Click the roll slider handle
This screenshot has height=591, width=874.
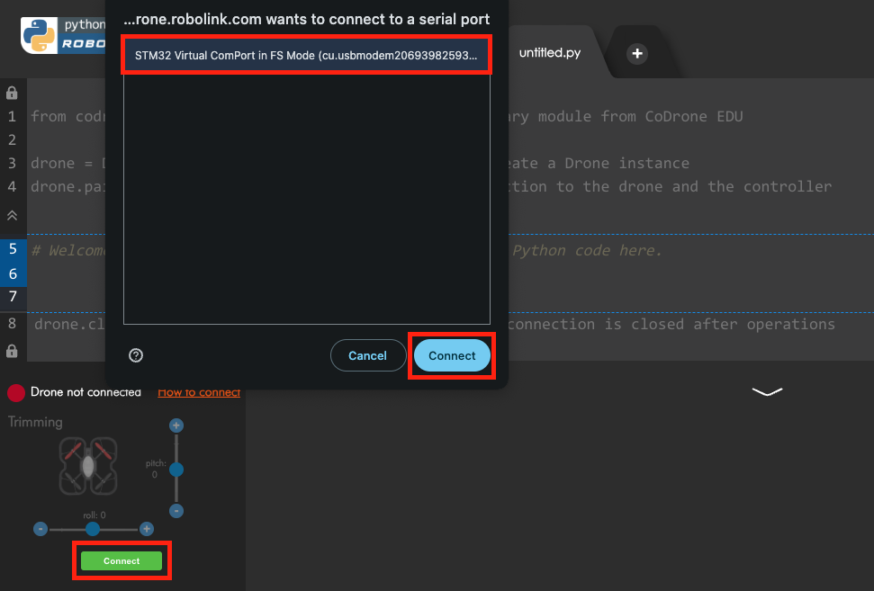[x=93, y=529]
